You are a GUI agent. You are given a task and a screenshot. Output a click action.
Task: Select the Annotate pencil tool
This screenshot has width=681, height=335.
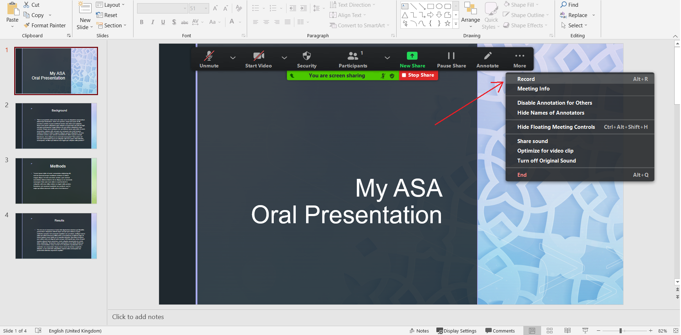coord(488,56)
